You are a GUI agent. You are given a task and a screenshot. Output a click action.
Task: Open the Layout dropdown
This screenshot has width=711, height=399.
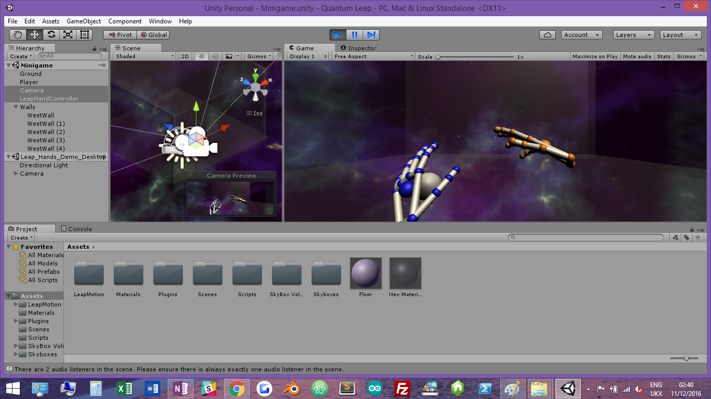click(681, 35)
